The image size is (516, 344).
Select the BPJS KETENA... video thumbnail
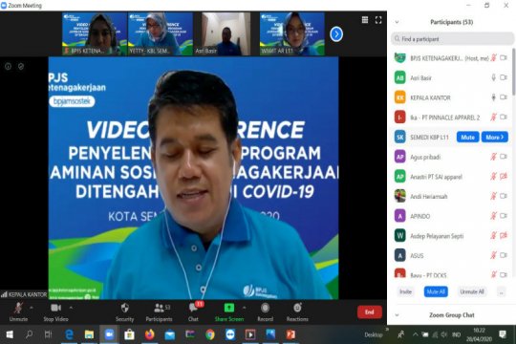(95, 33)
